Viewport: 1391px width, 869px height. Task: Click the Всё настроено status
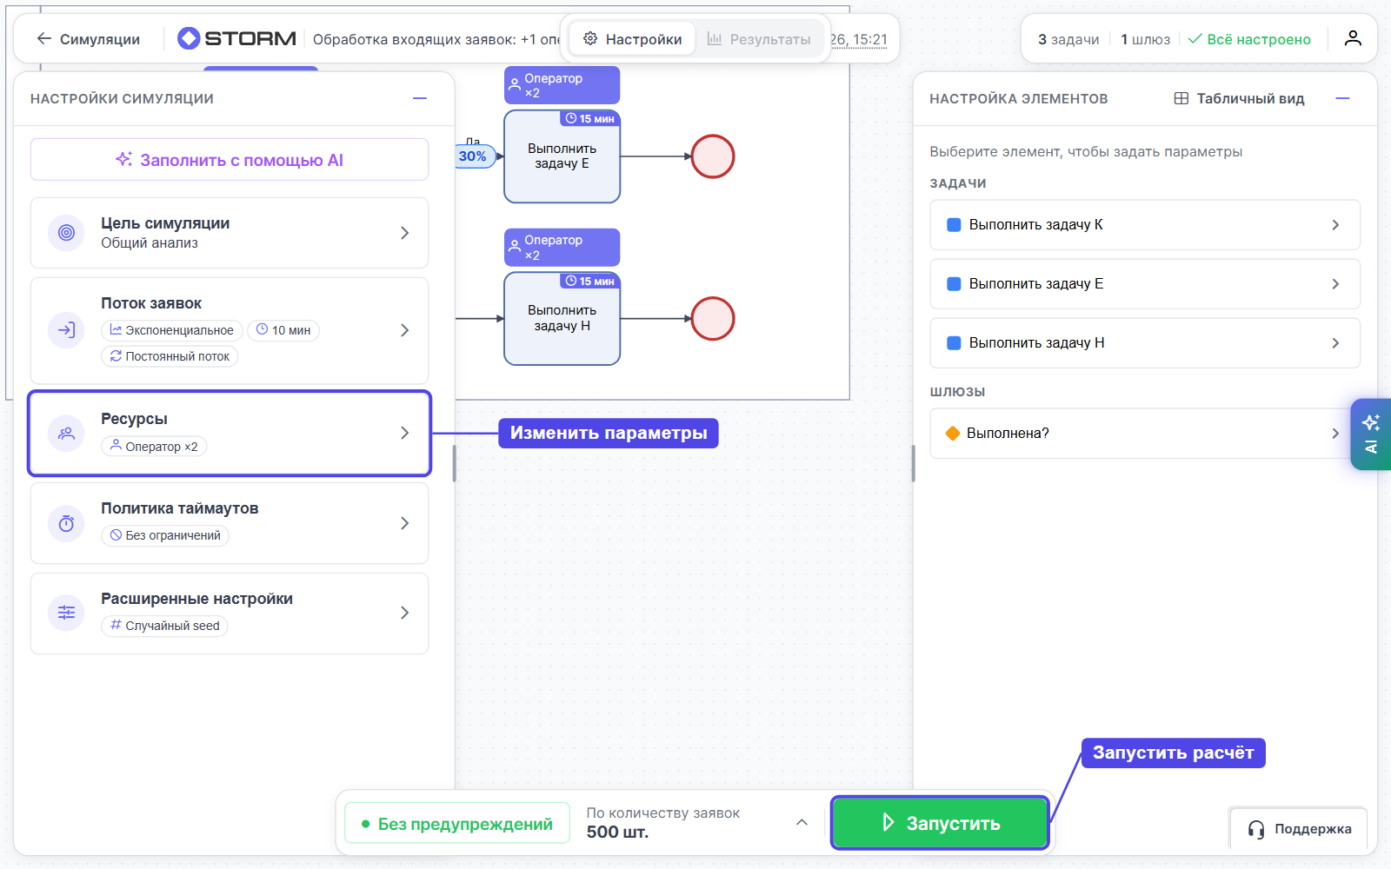tap(1249, 39)
